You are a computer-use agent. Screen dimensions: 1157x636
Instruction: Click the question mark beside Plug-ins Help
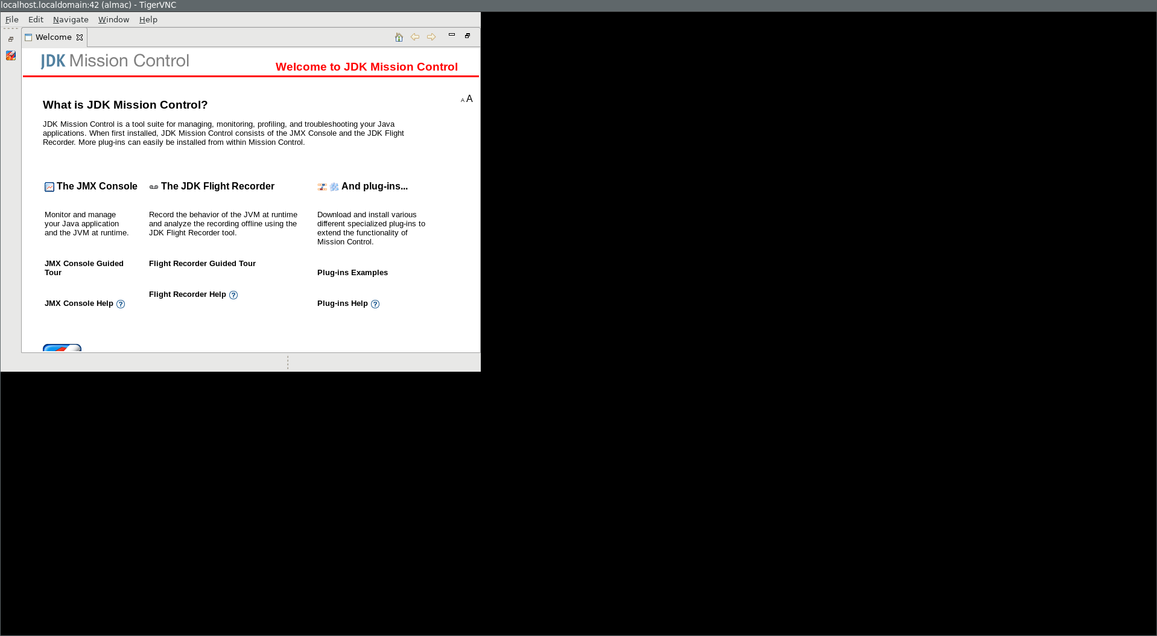pos(375,304)
